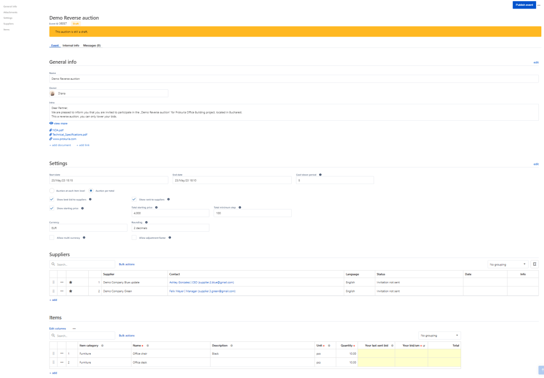544x378 pixels.
Task: Open the Currency EUR field
Action: tap(88, 228)
